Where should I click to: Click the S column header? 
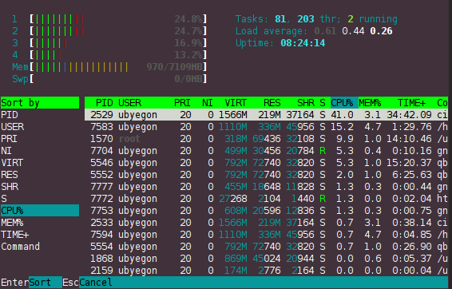pyautogui.click(x=323, y=103)
